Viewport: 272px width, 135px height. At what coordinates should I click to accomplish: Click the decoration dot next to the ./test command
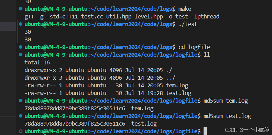coord(21,24)
